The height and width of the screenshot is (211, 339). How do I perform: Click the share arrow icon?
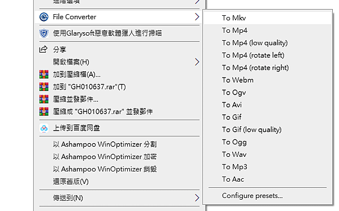[x=44, y=49]
